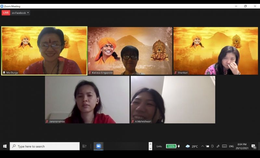Image resolution: width=260 pixels, height=158 pixels.
Task: Open Task View from the taskbar
Action: [x=84, y=146]
